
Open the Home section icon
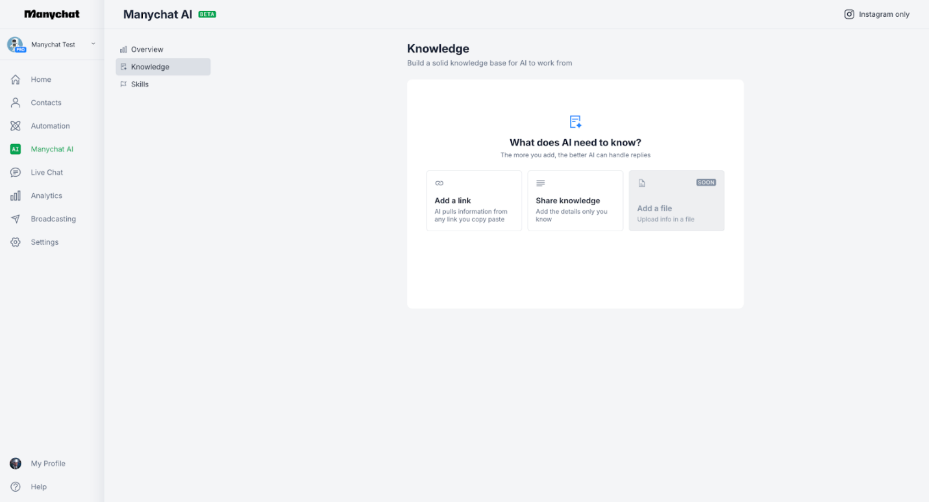click(x=16, y=79)
